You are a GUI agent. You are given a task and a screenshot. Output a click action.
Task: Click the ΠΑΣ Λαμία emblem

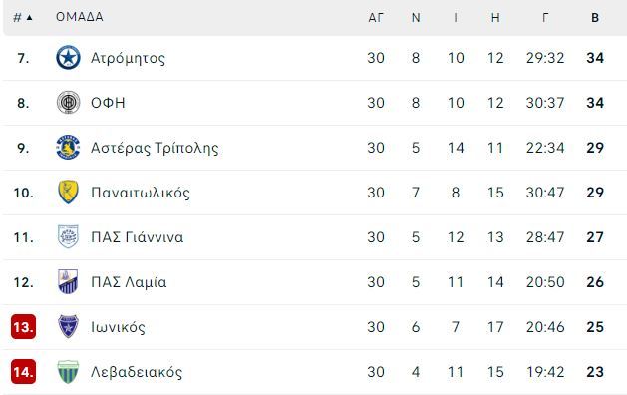click(68, 281)
